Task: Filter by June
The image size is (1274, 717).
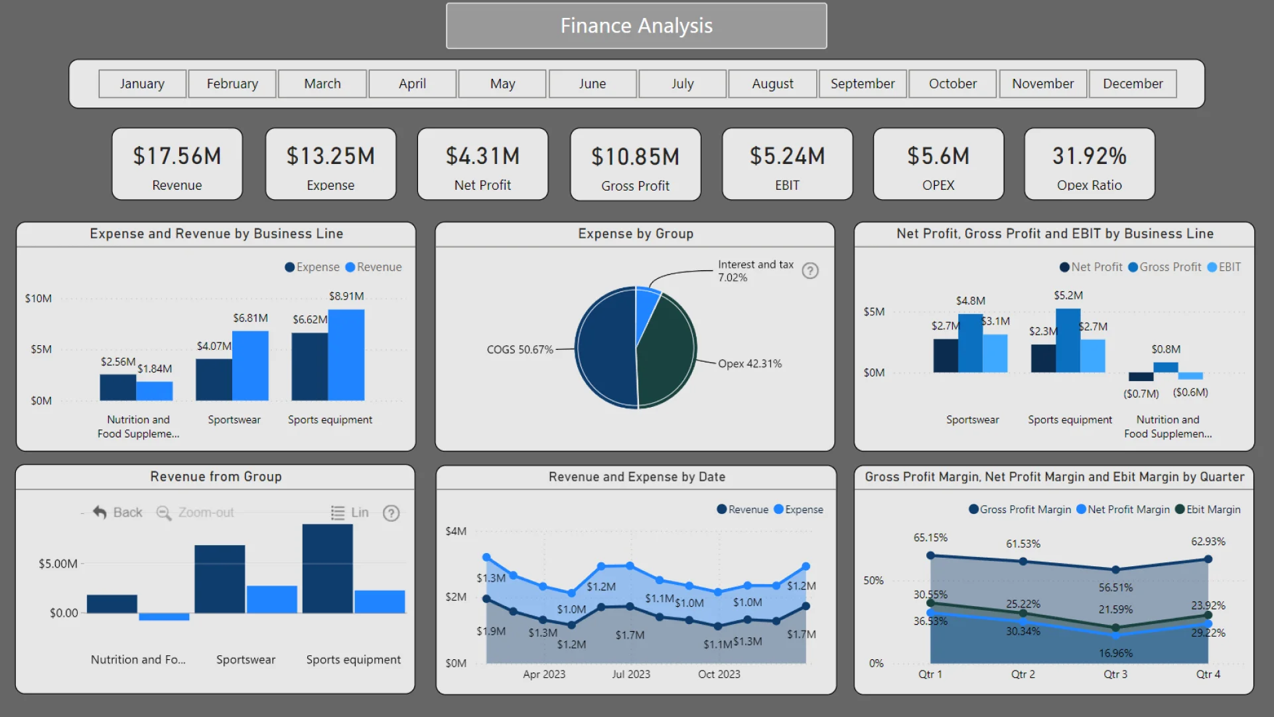Action: (593, 84)
